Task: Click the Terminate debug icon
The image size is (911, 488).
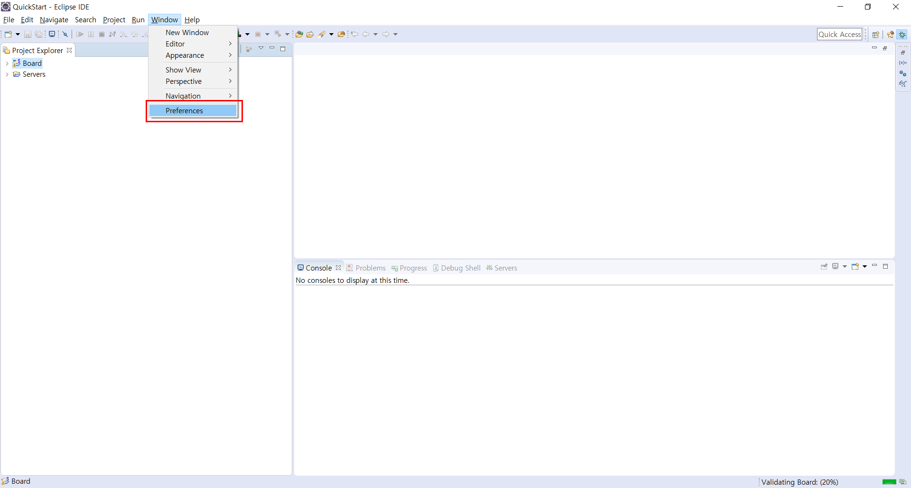Action: point(102,34)
